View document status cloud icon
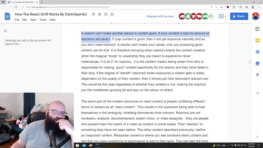The image size is (263, 148). [x=112, y=14]
